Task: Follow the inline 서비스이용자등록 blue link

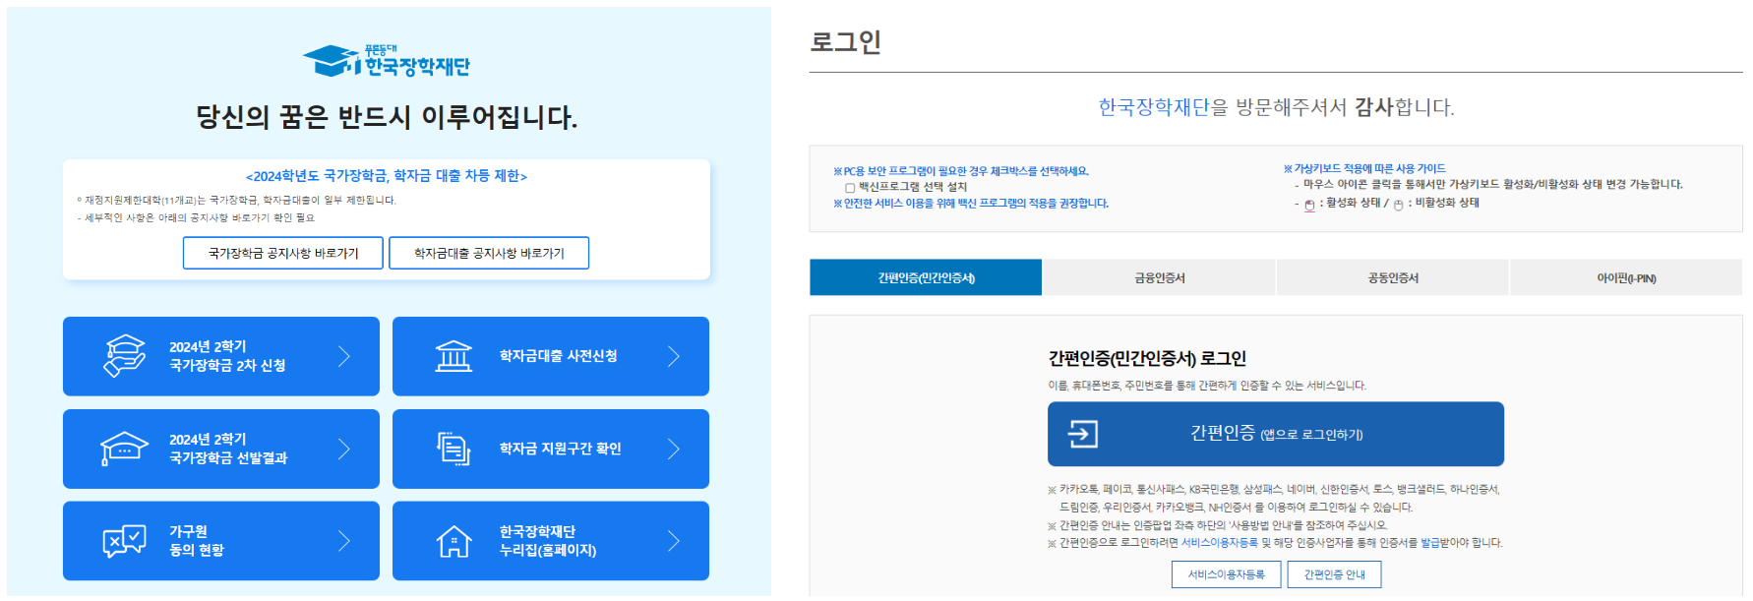Action: (x=1220, y=543)
